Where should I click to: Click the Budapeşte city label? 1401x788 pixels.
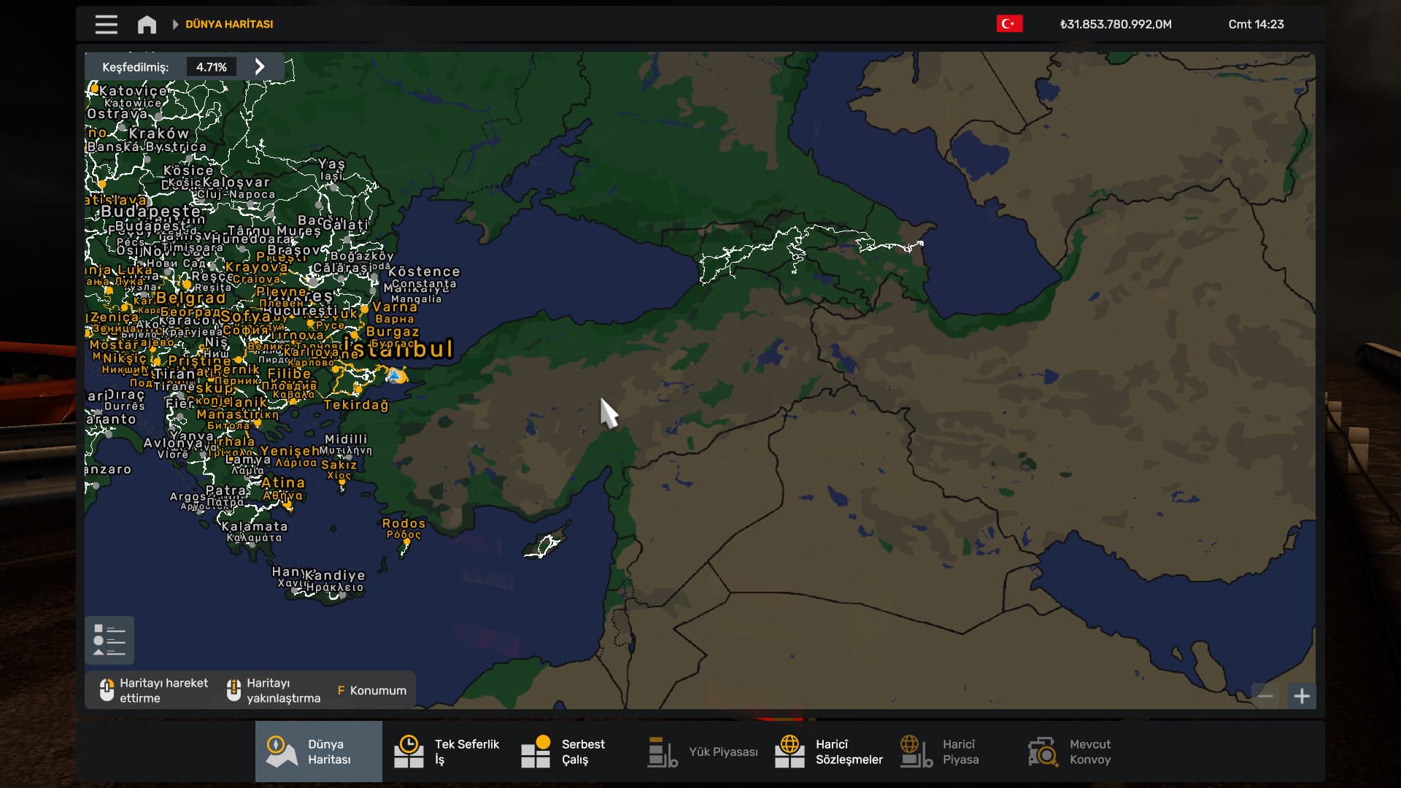click(150, 212)
